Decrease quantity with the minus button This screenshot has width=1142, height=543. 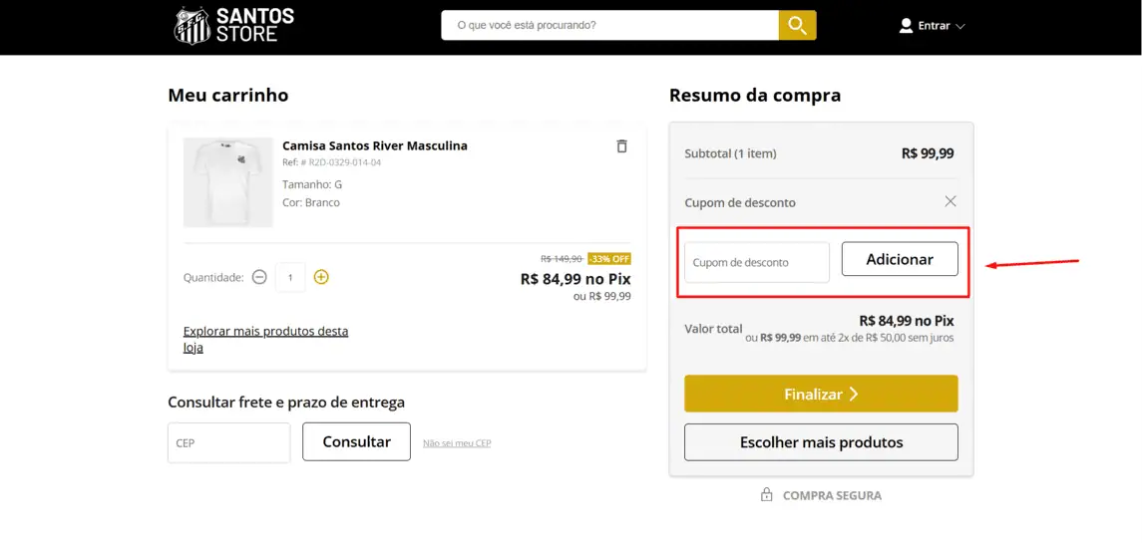click(259, 277)
